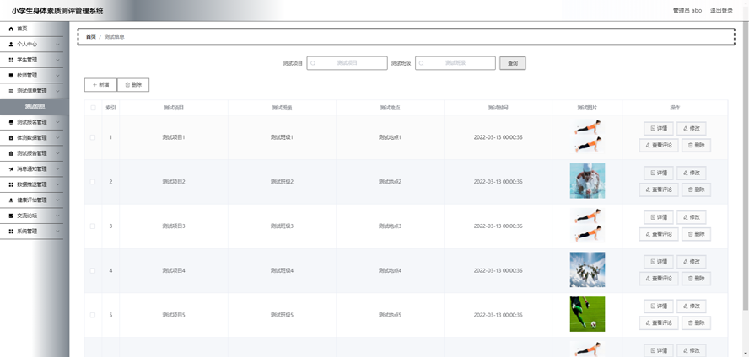The height and width of the screenshot is (357, 749).
Task: Click 修改 for row 3 测试项目3
Action: click(691, 217)
